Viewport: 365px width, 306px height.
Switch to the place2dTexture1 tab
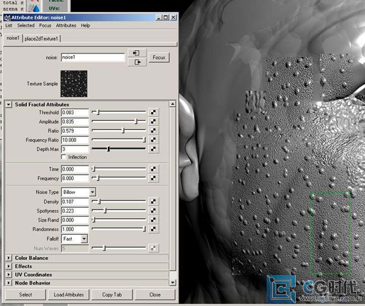pyautogui.click(x=42, y=39)
